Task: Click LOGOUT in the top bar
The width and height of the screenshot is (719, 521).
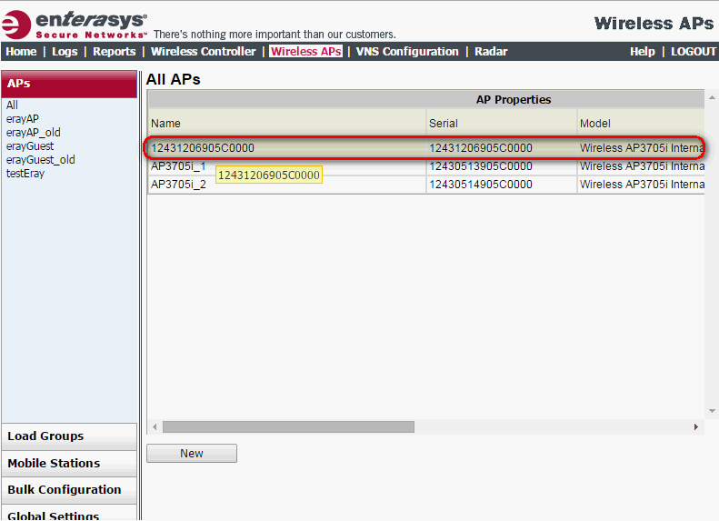Action: tap(694, 51)
